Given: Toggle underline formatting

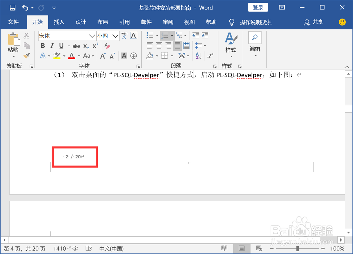Looking at the screenshot, I should pos(61,46).
